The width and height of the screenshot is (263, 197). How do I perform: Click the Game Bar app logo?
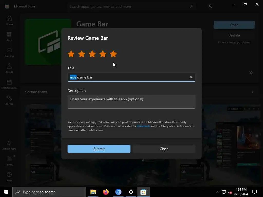click(x=48, y=42)
